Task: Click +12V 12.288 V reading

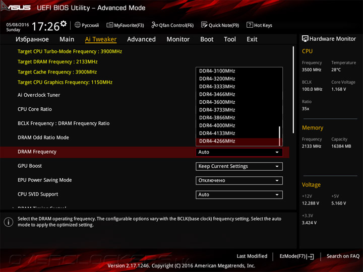Action: pyautogui.click(x=311, y=203)
